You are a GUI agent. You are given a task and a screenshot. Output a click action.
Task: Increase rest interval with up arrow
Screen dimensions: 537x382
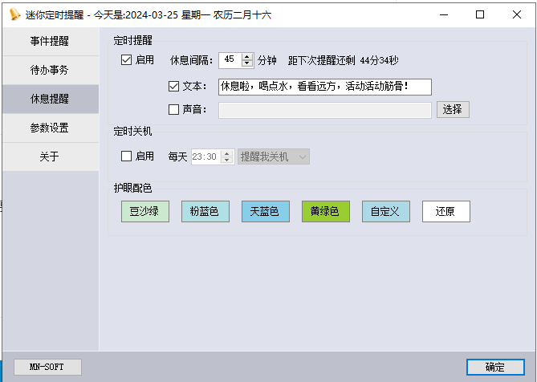[x=247, y=56]
